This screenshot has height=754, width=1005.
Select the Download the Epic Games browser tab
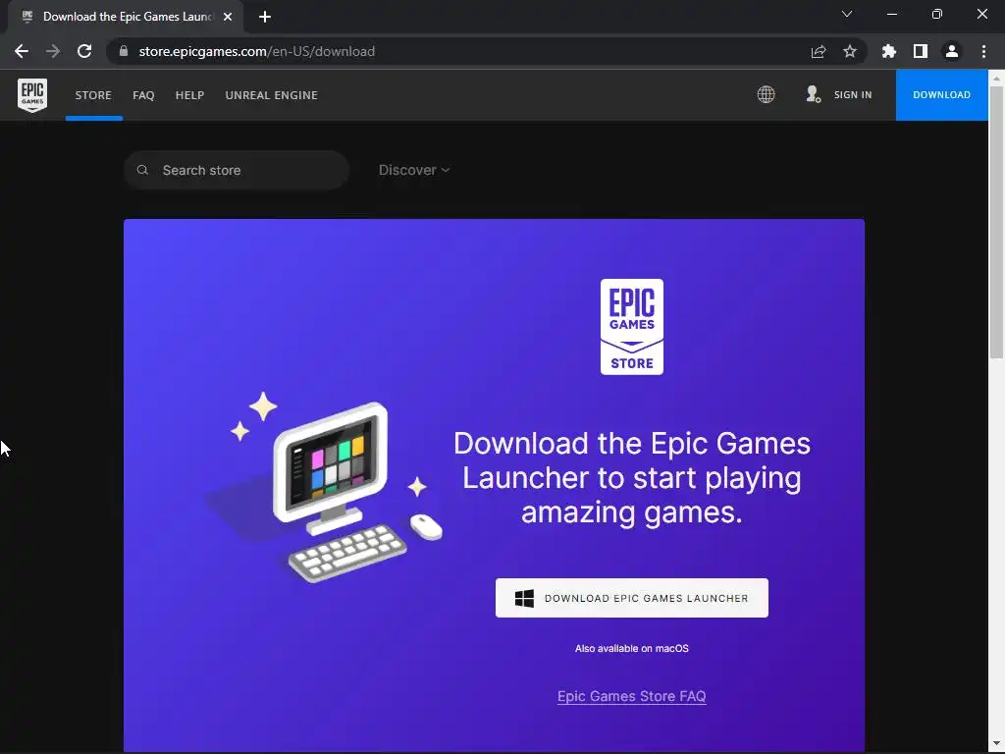tap(125, 17)
